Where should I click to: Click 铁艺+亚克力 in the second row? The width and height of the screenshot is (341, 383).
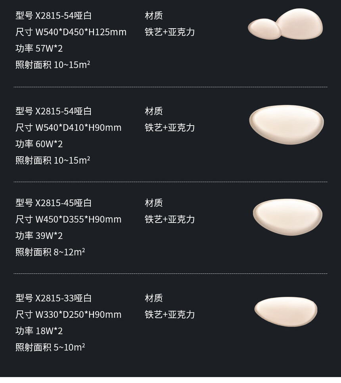[x=170, y=128]
